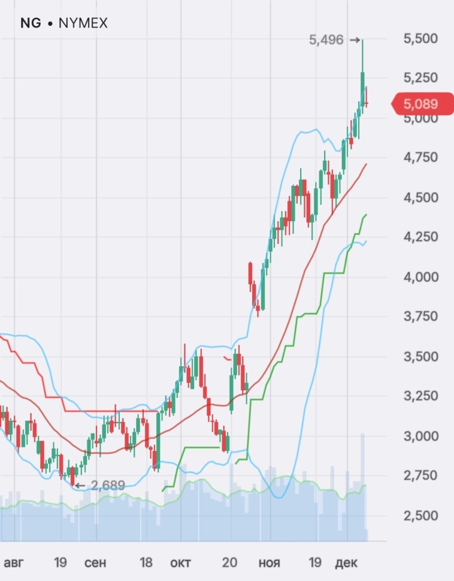This screenshot has height=581, width=454.
Task: Click the 18 date label on time axis
Action: pyautogui.click(x=146, y=562)
